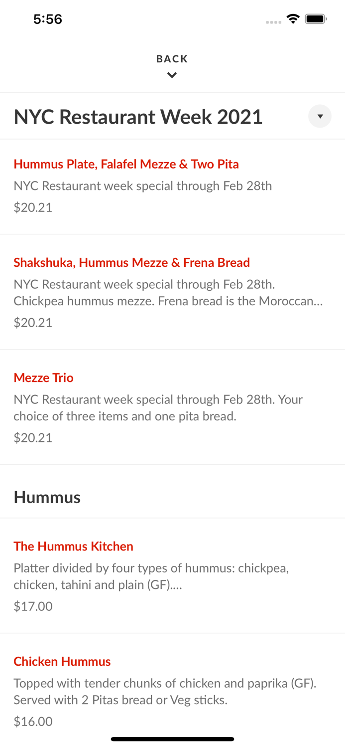This screenshot has height=748, width=345.
Task: Tap the home indicator bar at bottom
Action: 172,739
